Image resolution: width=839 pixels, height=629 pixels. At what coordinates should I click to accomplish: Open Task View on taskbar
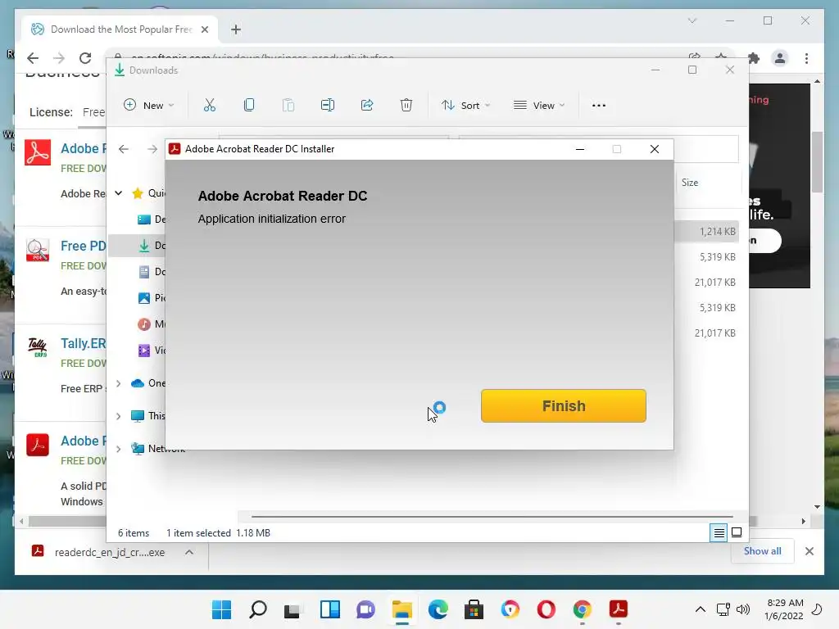pyautogui.click(x=293, y=609)
